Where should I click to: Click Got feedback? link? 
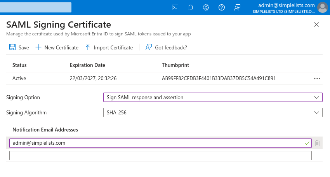pos(166,47)
